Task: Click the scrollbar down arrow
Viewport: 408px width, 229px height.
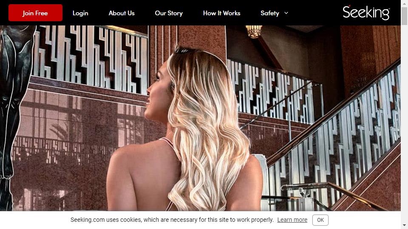Action: (404, 226)
